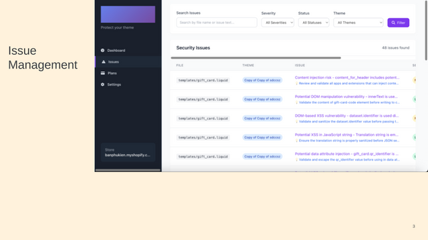This screenshot has height=240, width=428.
Task: Click in the Search Issues input field
Action: pos(217,23)
